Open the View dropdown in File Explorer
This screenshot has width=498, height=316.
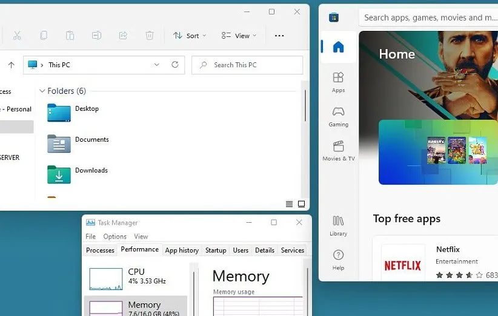[x=239, y=36]
